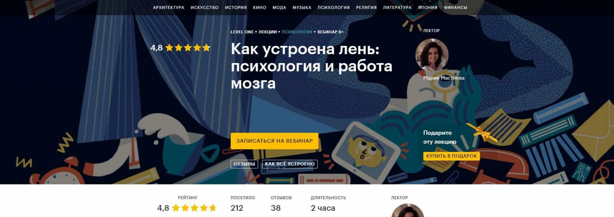Click the Level One breadcrumb link
Image resolution: width=614 pixels, height=217 pixels.
pos(242,32)
